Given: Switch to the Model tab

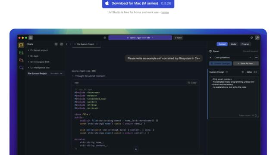Looking at the screenshot, I should pos(234,44).
